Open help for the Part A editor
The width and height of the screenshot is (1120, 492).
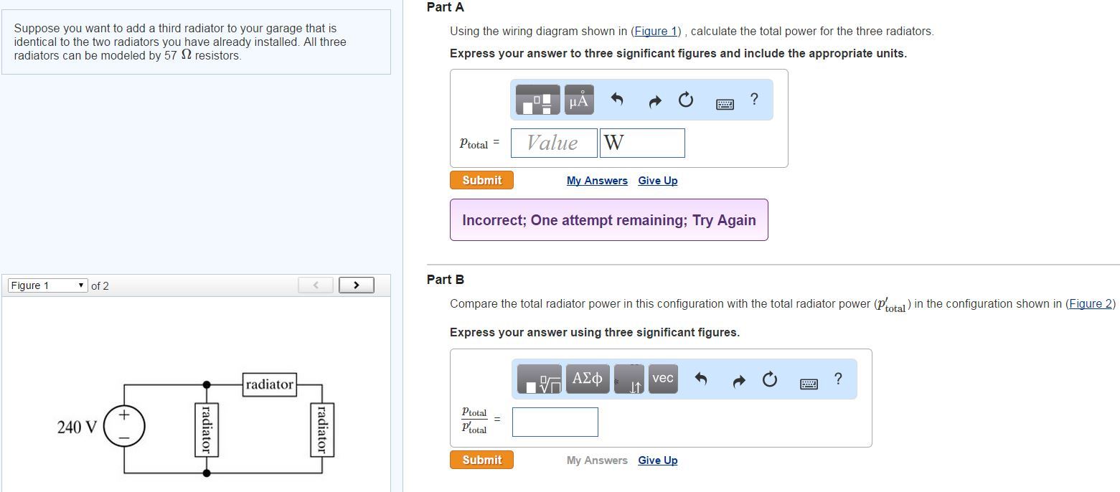point(754,100)
